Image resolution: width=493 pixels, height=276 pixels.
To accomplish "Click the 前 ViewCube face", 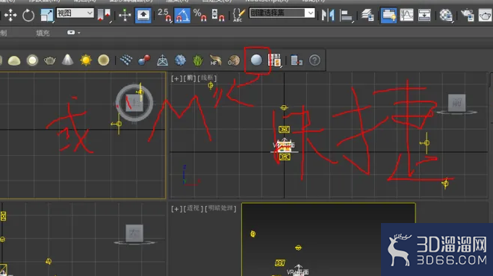I will point(456,102).
